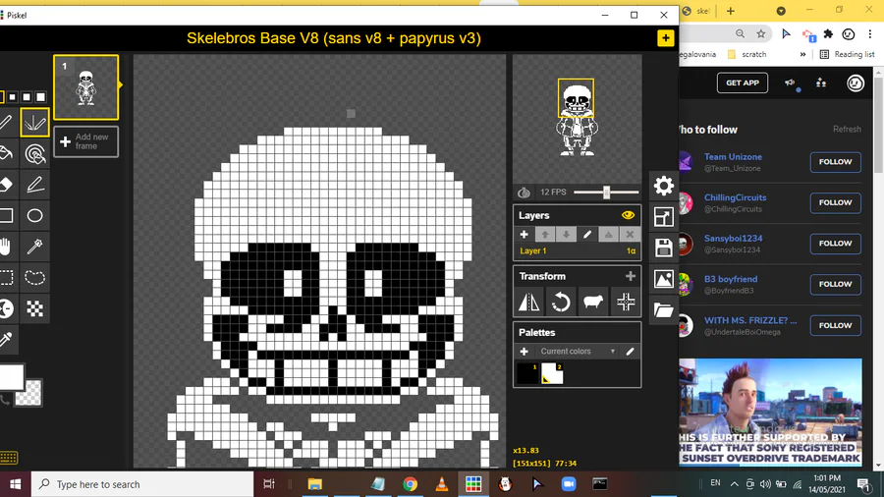The width and height of the screenshot is (884, 497).
Task: Open new tab in Chrome
Action: pos(731,11)
